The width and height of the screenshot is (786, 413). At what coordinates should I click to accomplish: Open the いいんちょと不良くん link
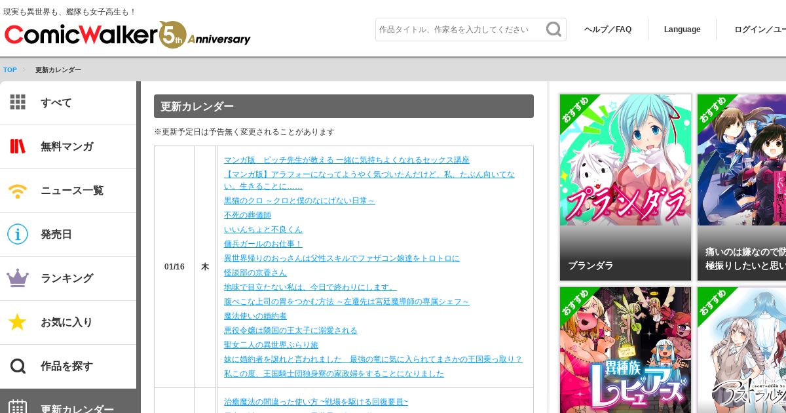click(263, 229)
